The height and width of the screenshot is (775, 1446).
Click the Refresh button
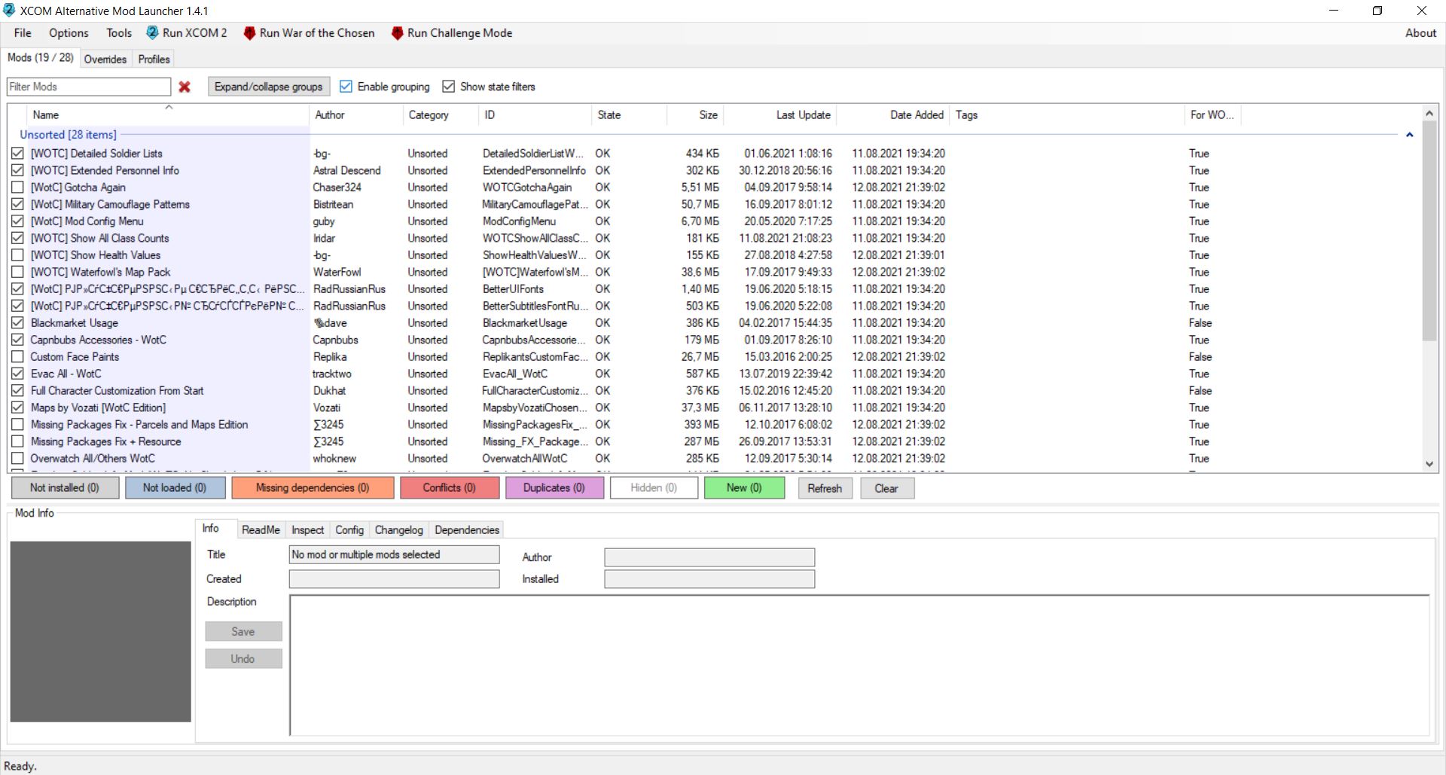825,488
